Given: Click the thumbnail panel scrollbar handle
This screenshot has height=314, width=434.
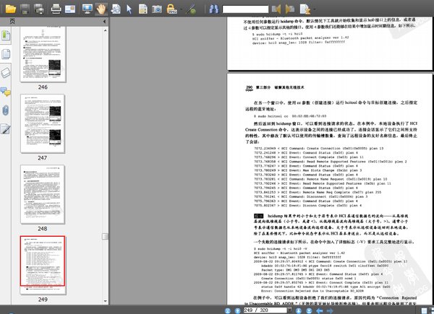Looking at the screenshot, I should (x=105, y=236).
